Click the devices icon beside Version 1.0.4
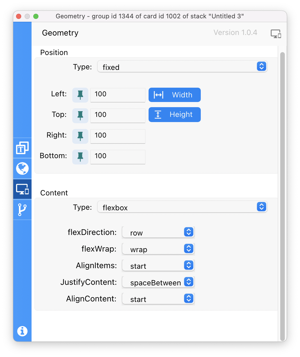This screenshot has height=357, width=300. pyautogui.click(x=276, y=34)
